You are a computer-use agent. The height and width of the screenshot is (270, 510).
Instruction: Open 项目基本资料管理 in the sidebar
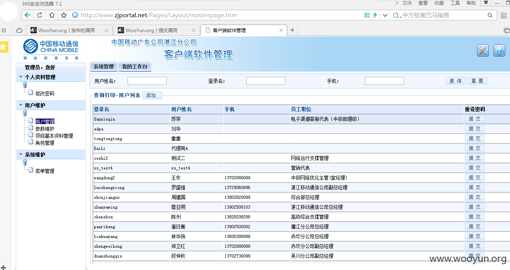tap(54, 136)
